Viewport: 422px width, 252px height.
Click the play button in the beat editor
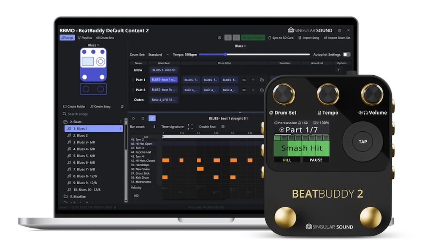[134, 119]
